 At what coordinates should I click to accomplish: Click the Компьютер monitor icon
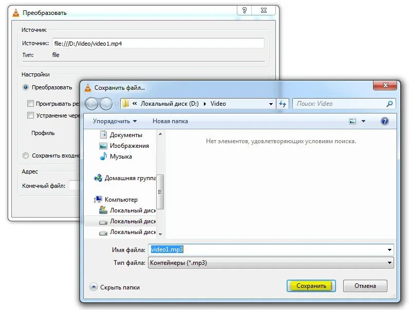98,199
